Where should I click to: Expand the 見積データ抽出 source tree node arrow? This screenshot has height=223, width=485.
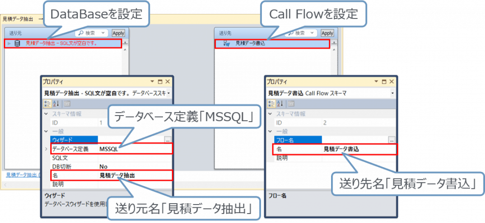coord(9,44)
